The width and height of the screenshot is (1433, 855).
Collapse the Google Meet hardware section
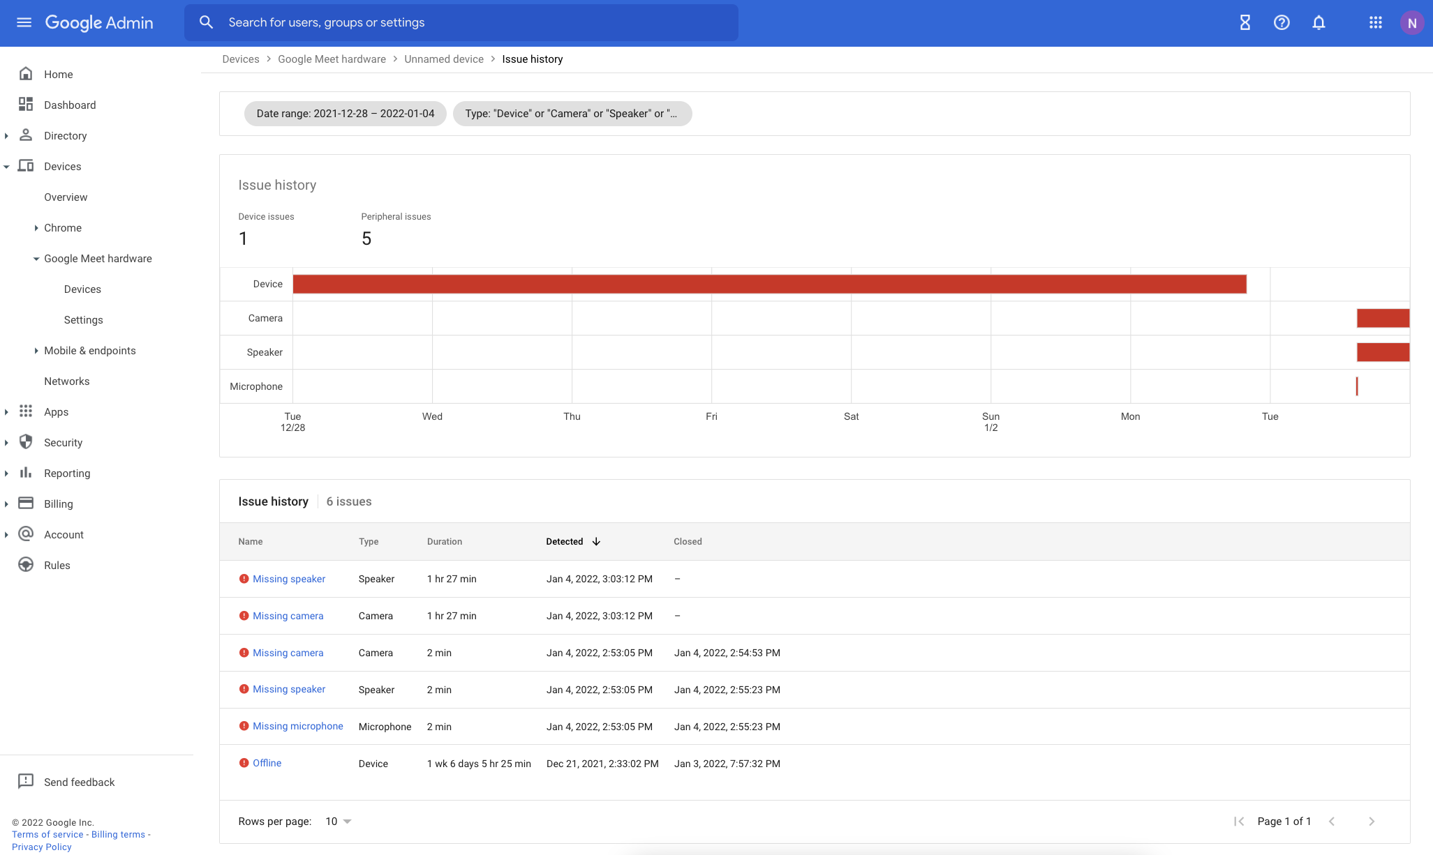[x=36, y=258]
